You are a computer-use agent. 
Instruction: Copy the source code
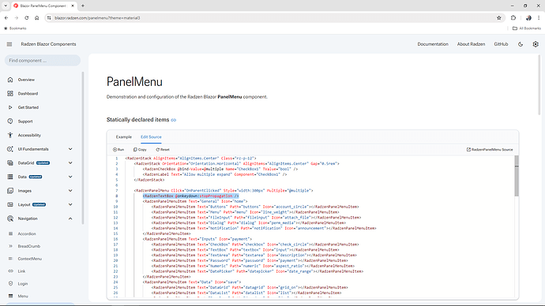[140, 150]
